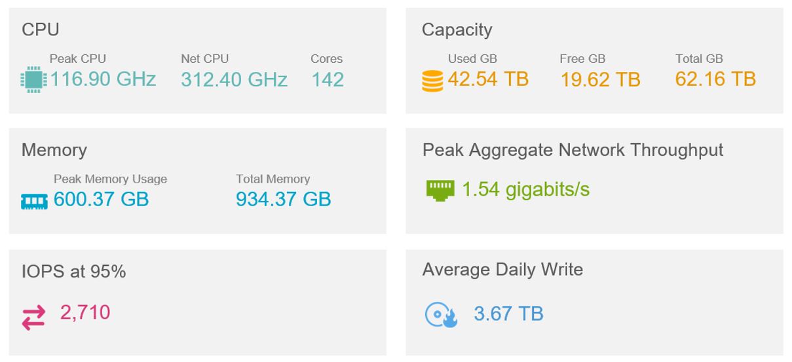The image size is (792, 362).
Task: Click the blue memory module icon
Action: click(34, 202)
